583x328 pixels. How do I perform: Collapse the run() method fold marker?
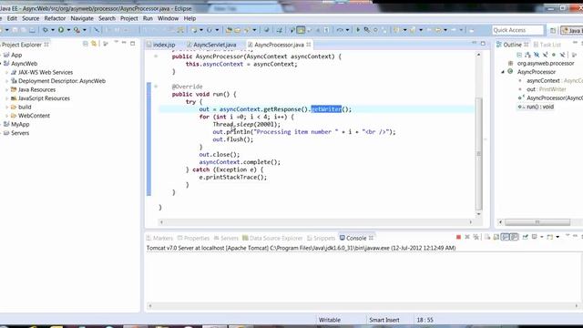[x=156, y=87]
